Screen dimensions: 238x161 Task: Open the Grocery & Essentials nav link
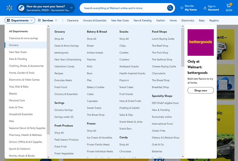point(95,20)
